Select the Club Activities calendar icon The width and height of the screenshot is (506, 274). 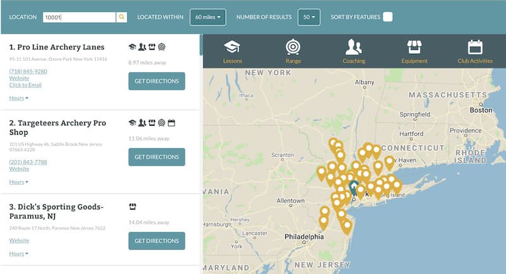tap(475, 47)
